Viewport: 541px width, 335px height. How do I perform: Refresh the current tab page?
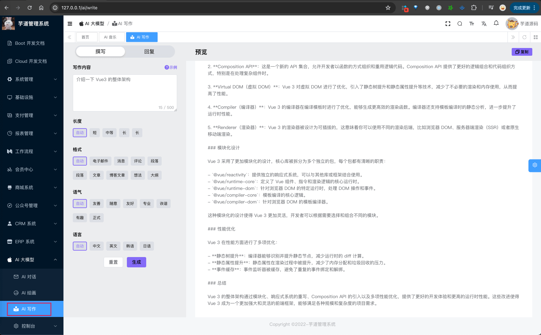524,37
